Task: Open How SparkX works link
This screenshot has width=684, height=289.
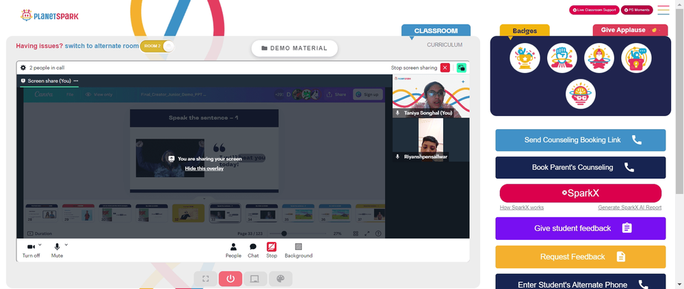Action: tap(522, 208)
